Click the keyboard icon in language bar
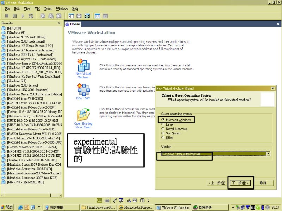The width and height of the screenshot is (282, 211). 107,200
